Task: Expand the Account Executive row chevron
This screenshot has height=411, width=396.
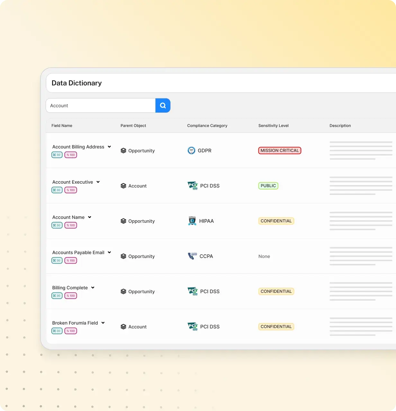Action: [98, 182]
